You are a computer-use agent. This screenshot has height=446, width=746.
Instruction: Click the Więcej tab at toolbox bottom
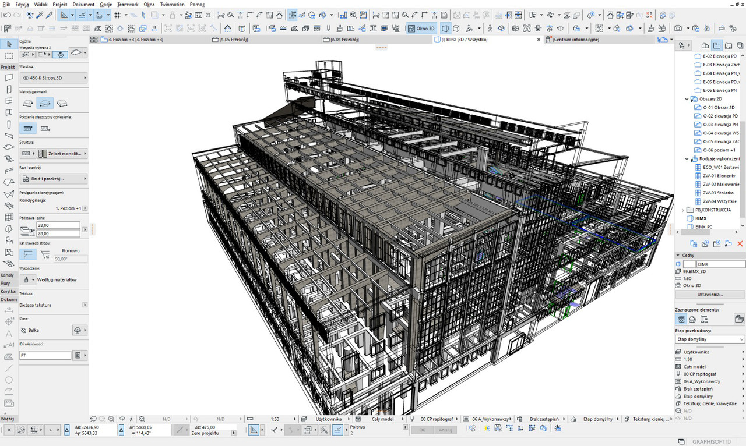pos(8,419)
